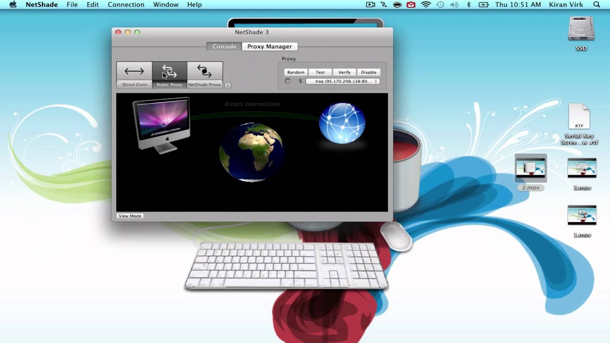Click the NetShade 3 window title
Viewport: 610px width, 343px height.
point(252,32)
